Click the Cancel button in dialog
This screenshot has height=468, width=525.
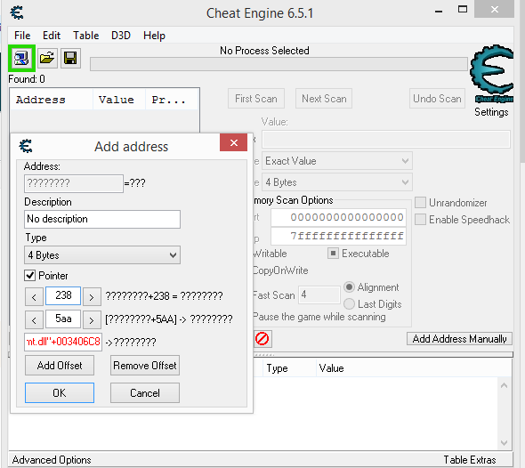145,392
